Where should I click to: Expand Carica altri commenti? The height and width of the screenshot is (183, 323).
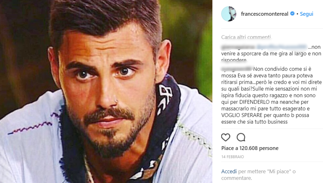246,37
